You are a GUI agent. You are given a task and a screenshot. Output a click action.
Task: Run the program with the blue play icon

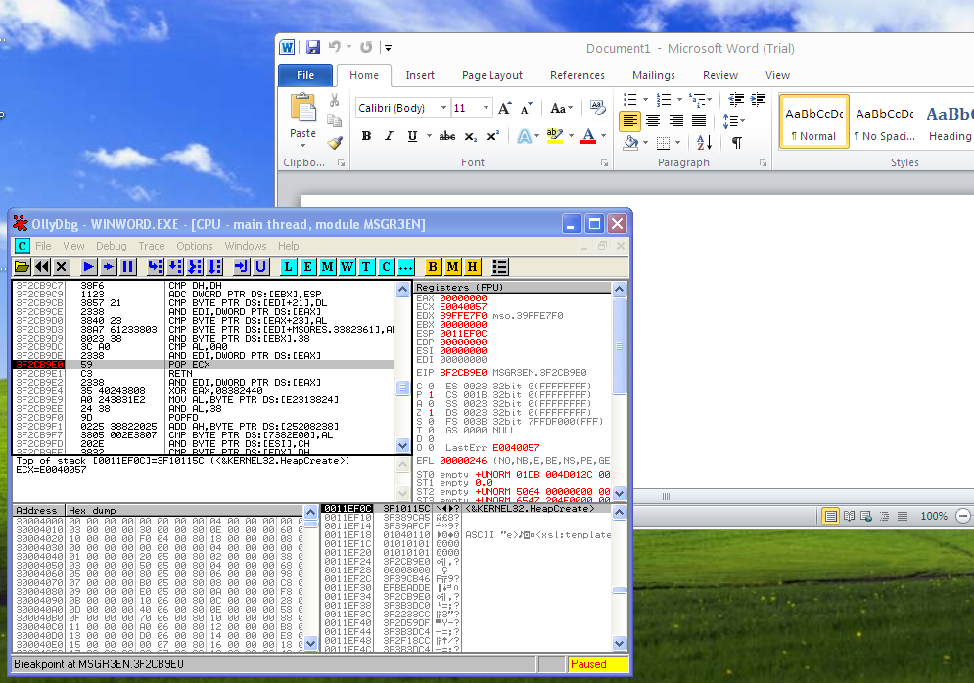click(89, 267)
